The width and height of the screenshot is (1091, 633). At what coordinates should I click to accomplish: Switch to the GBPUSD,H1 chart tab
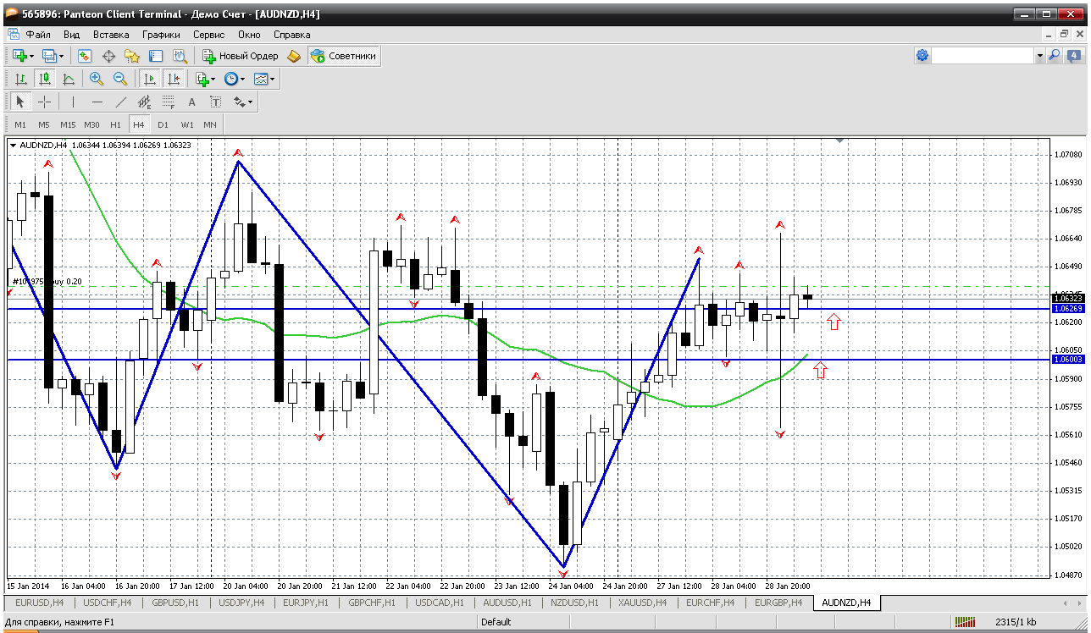[x=174, y=603]
